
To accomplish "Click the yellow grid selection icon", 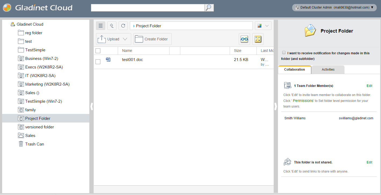I will (x=258, y=39).
